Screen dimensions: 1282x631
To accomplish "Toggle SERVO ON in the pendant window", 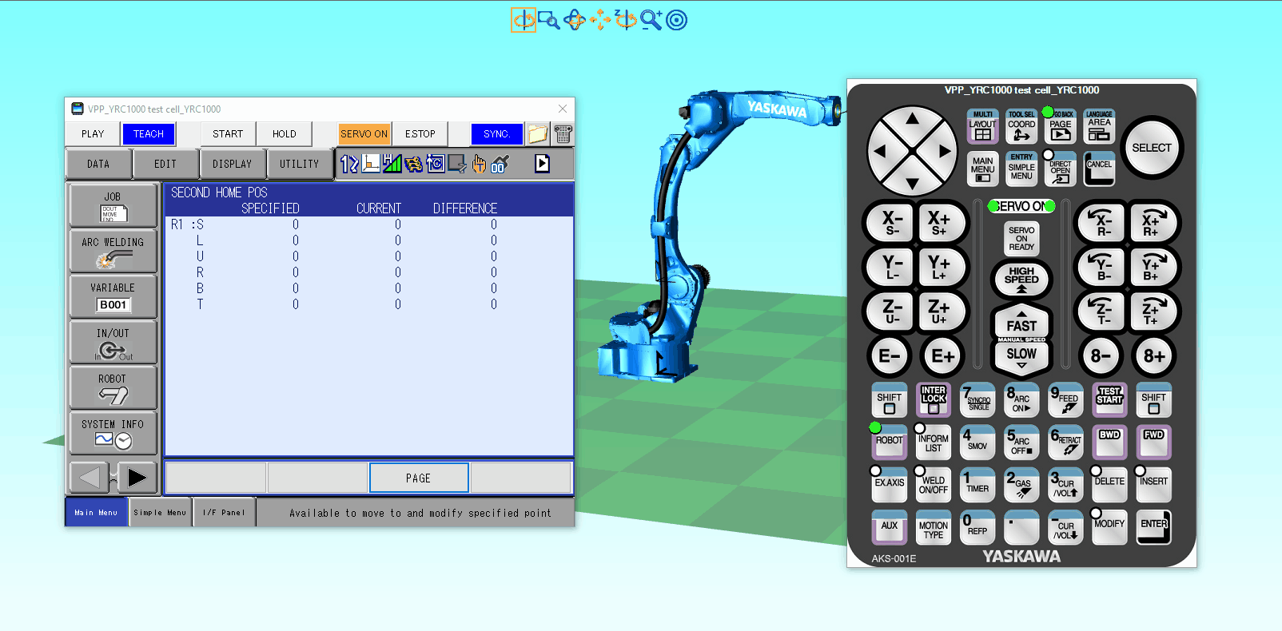I will coord(364,134).
